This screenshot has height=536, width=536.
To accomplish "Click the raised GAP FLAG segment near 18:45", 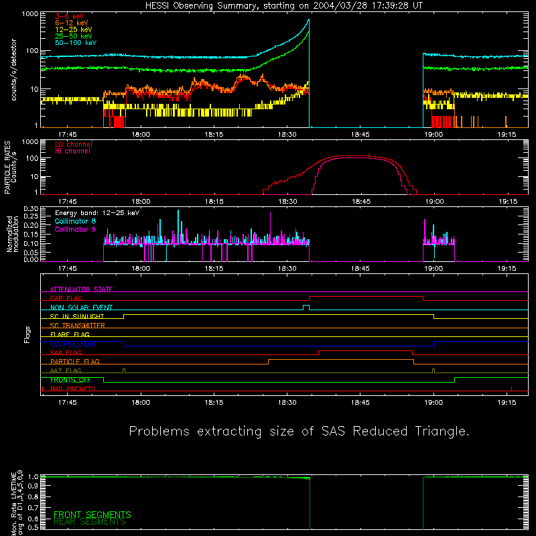I will [366, 297].
